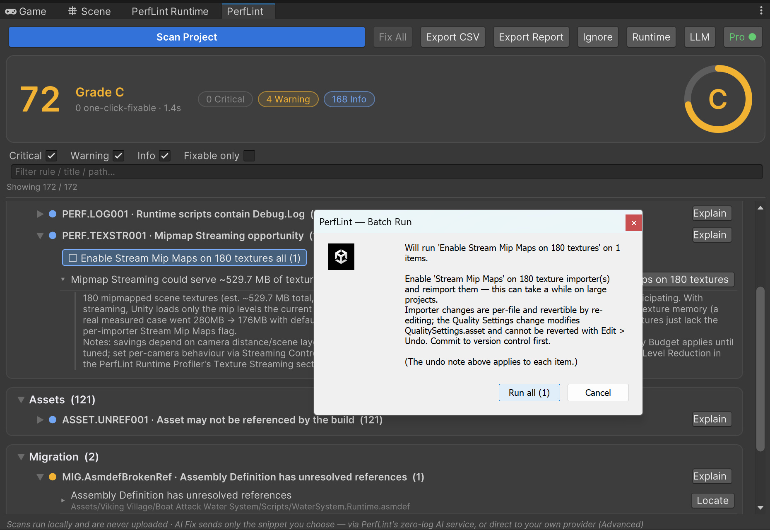The width and height of the screenshot is (770, 530).
Task: Click the blue dot beside PERF.TEXSTR001
Action: (x=53, y=236)
